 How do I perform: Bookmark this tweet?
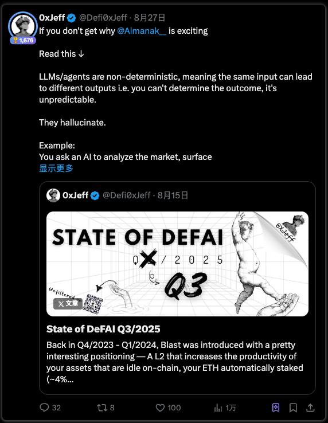(293, 408)
